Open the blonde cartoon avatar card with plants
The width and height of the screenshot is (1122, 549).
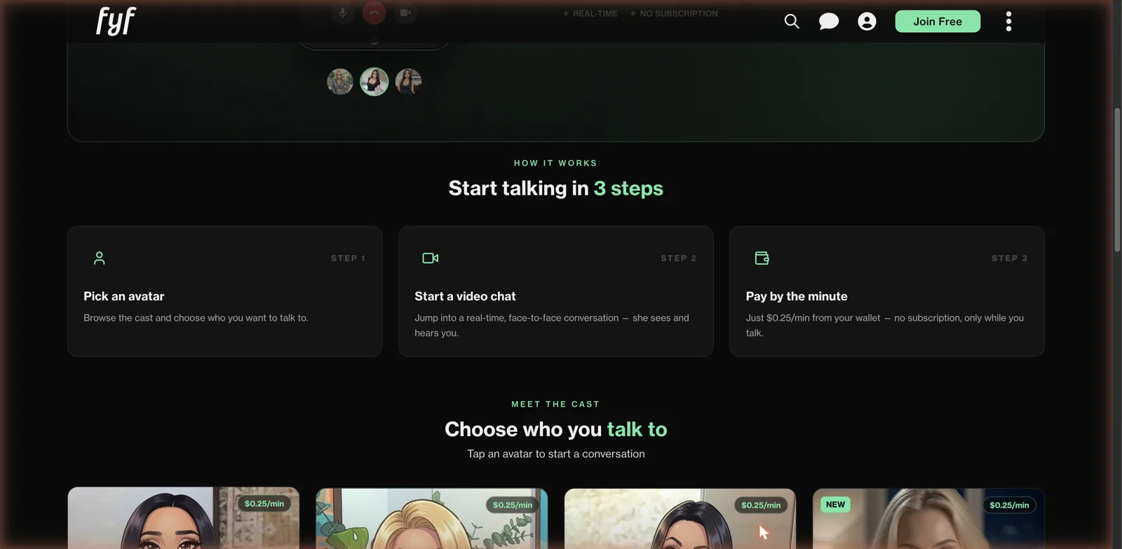tap(432, 518)
